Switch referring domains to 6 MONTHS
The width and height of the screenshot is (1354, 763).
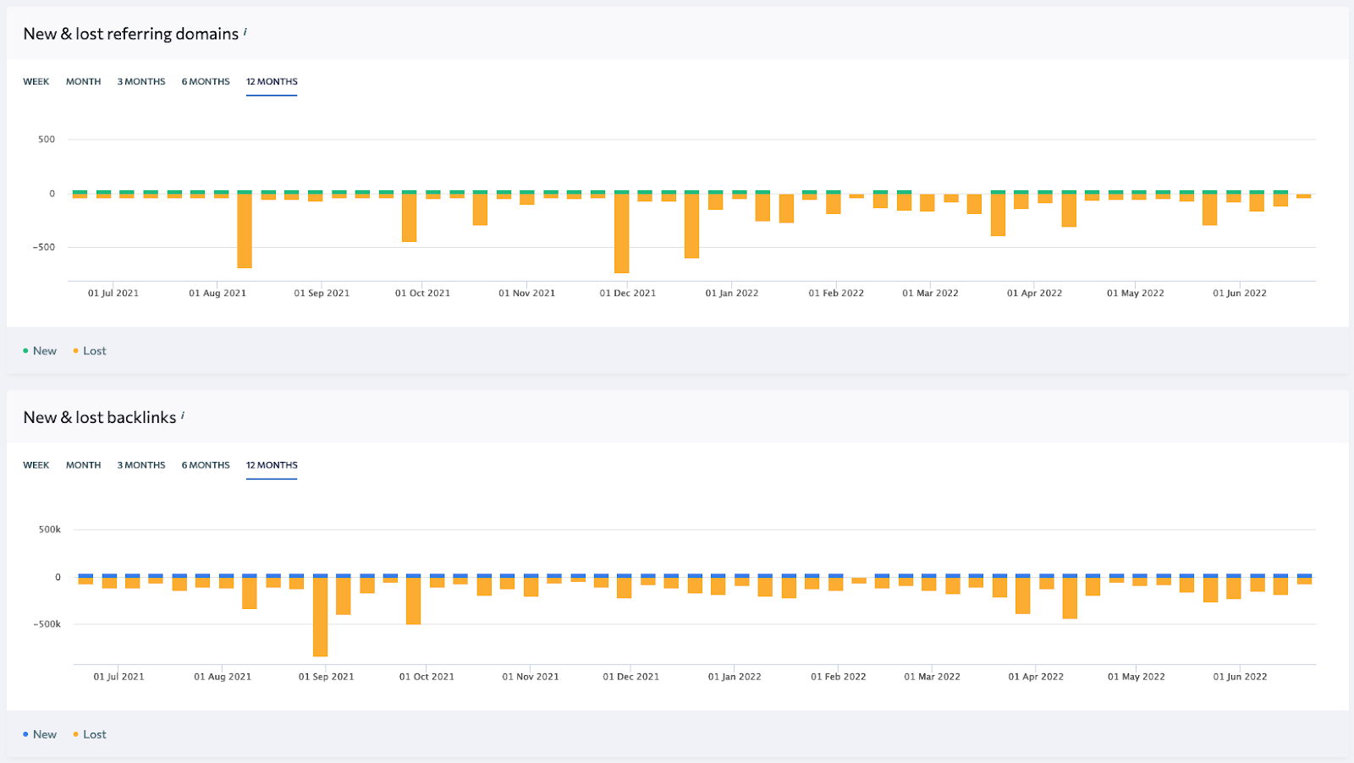(x=206, y=82)
